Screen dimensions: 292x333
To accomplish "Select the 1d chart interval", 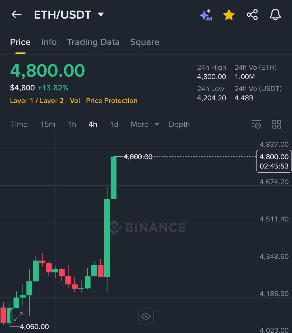I will (114, 124).
